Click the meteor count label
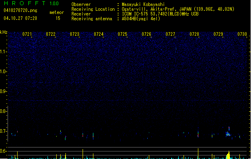251x159 pixels. (57, 12)
